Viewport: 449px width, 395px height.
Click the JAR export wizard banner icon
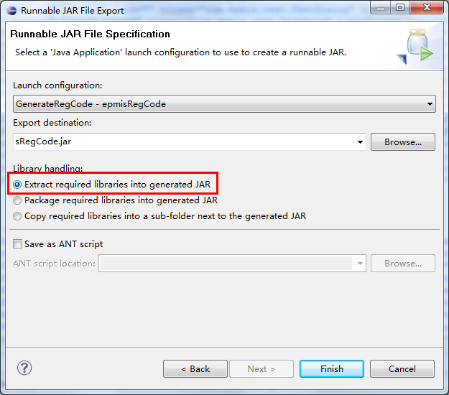(x=415, y=47)
